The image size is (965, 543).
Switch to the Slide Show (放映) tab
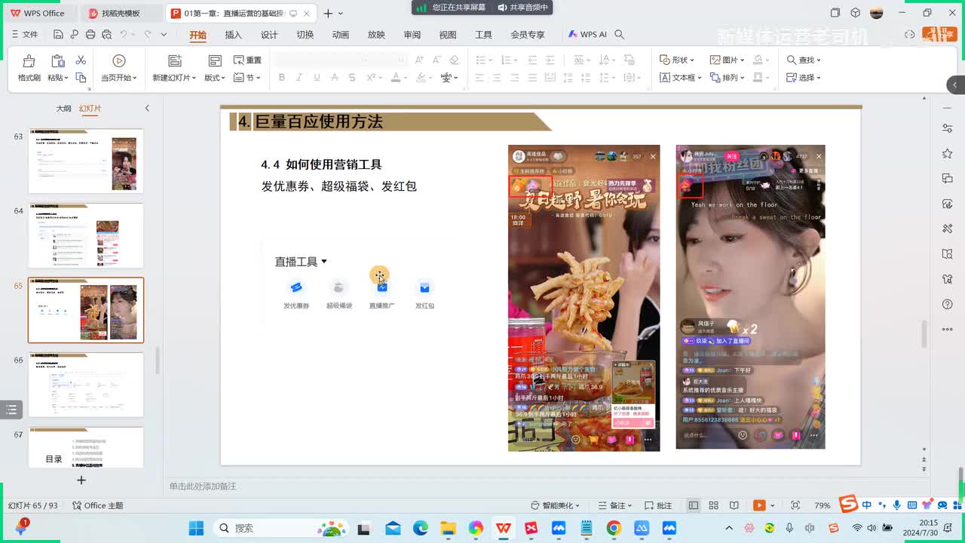point(376,35)
